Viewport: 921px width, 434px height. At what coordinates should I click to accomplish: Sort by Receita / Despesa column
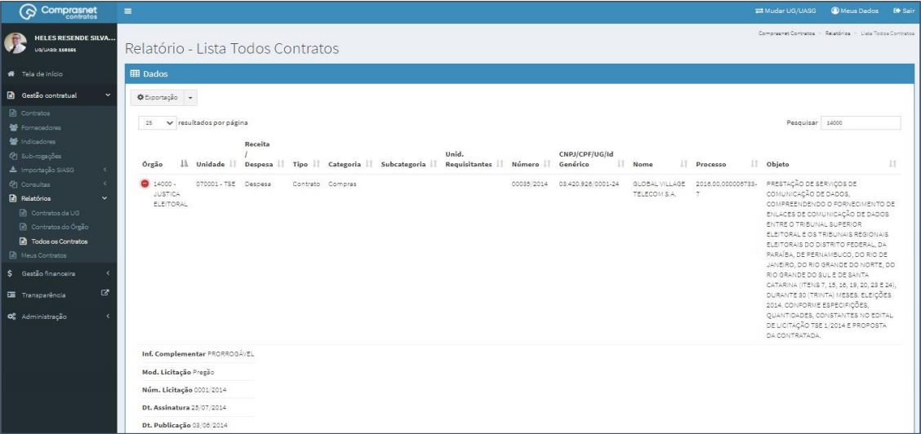[265, 154]
